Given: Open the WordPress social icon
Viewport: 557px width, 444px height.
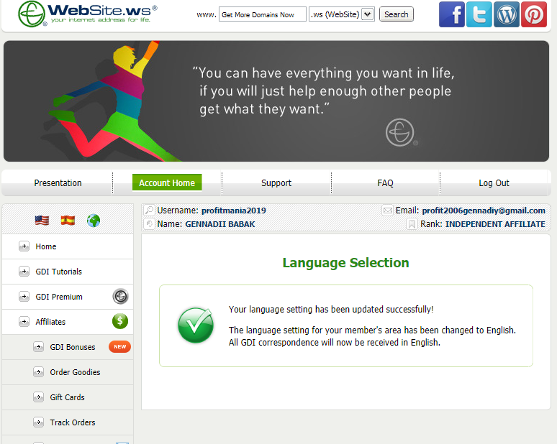Looking at the screenshot, I should 506,14.
